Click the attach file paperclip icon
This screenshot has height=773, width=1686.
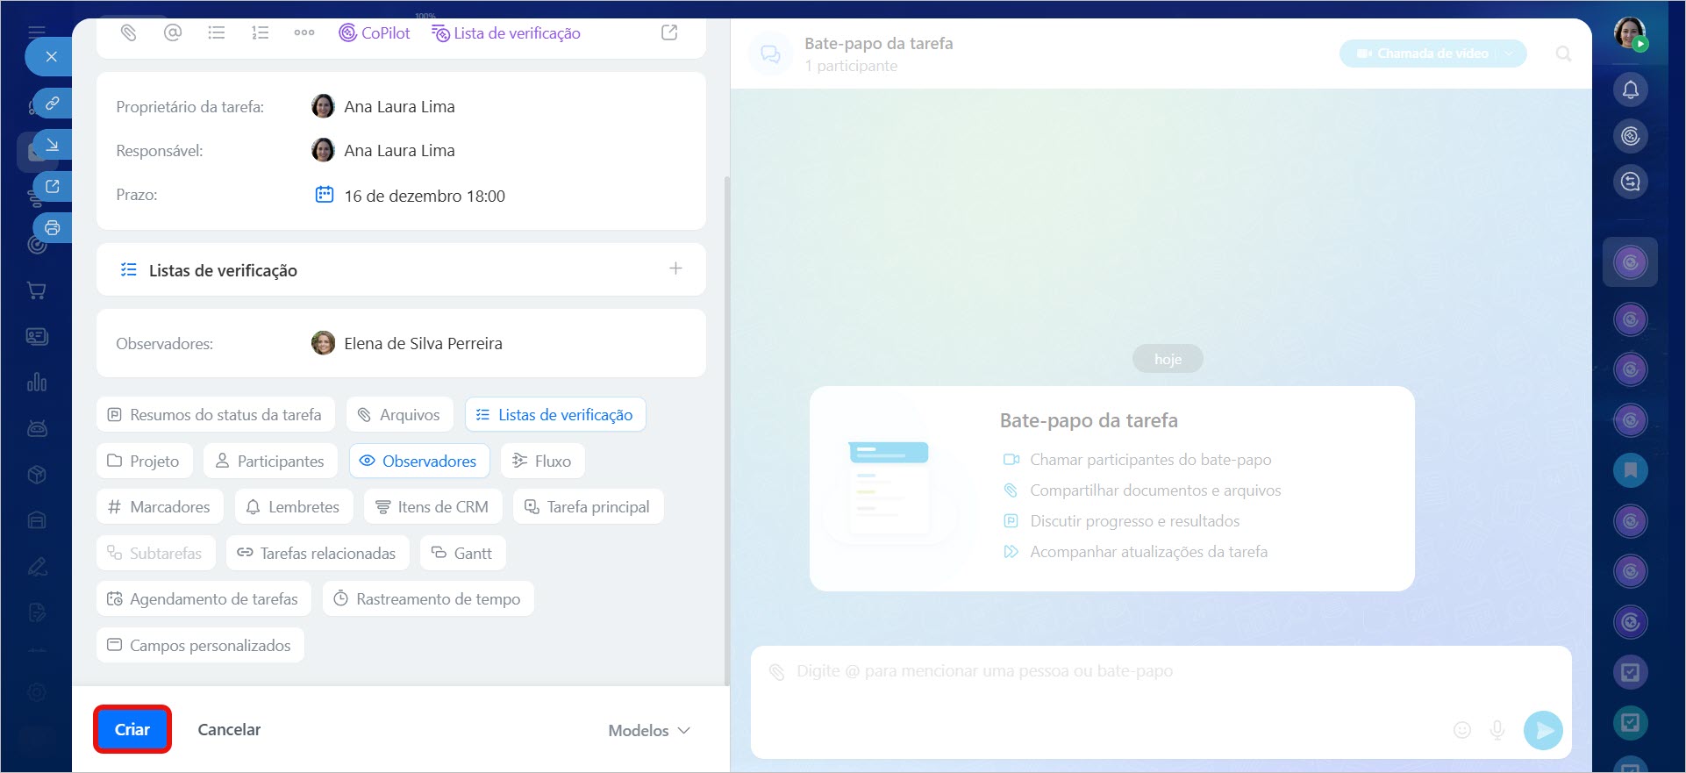(x=129, y=33)
